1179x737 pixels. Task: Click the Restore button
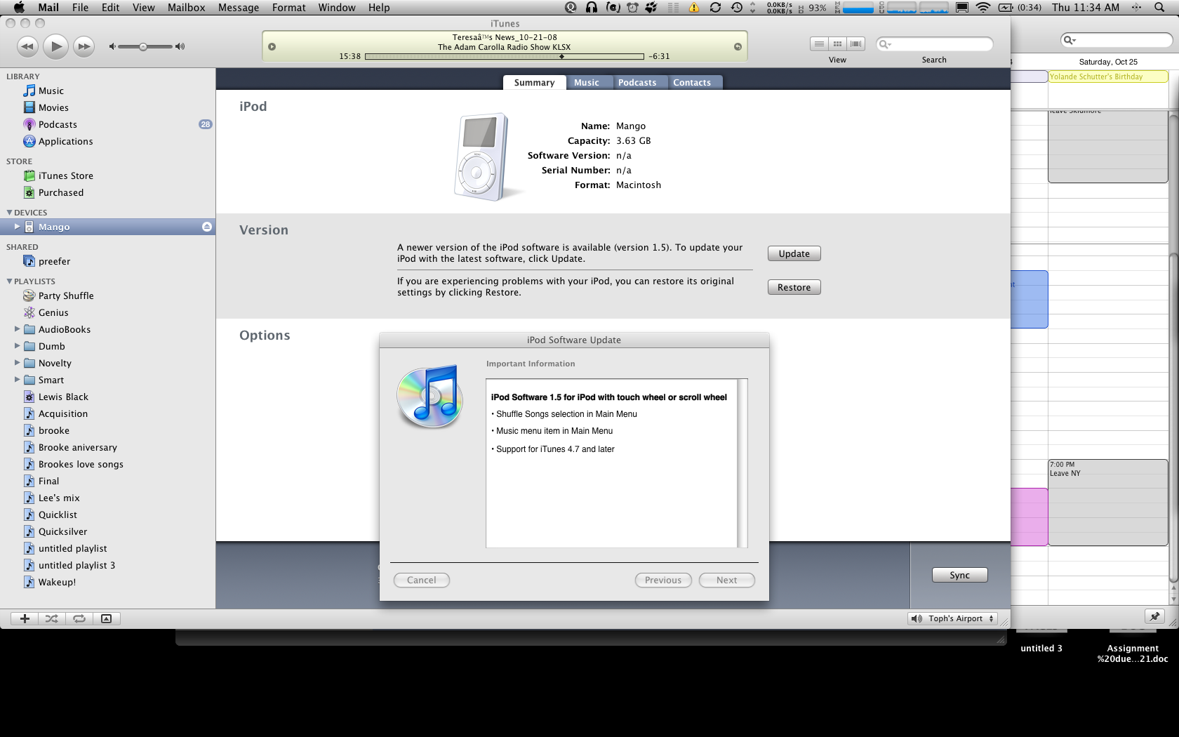pyautogui.click(x=794, y=287)
